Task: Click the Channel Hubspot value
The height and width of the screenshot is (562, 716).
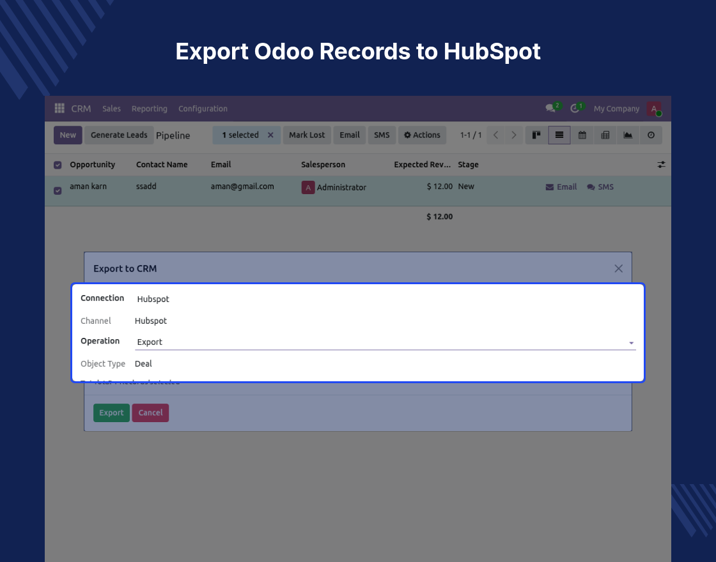Action: click(151, 321)
